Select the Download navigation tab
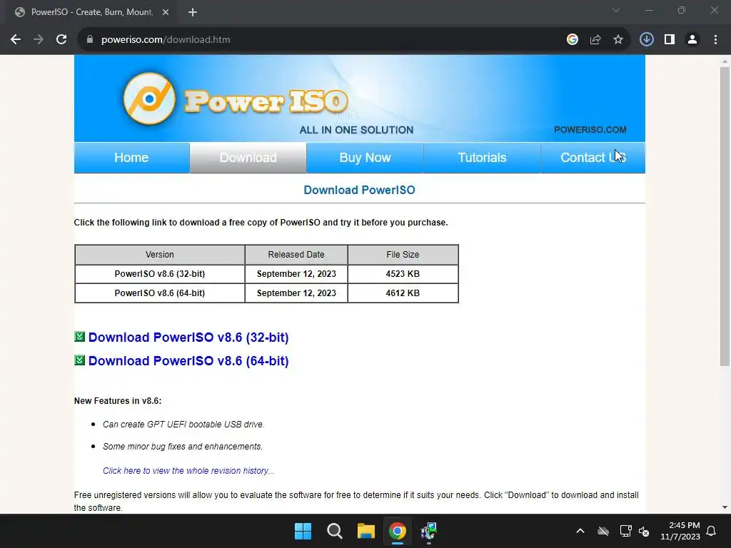The width and height of the screenshot is (731, 548). pos(248,158)
